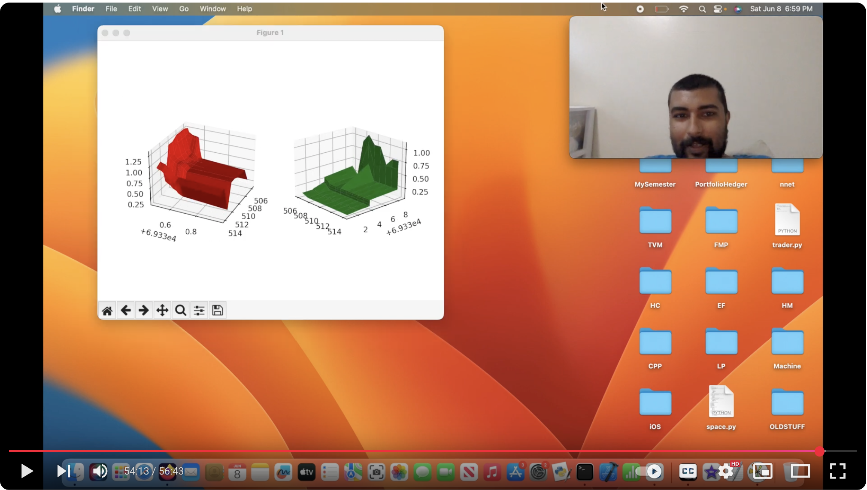
Task: Open Control Center from the menu bar
Action: (x=718, y=9)
